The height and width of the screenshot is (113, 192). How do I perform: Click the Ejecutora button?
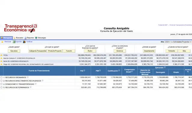click(14, 51)
